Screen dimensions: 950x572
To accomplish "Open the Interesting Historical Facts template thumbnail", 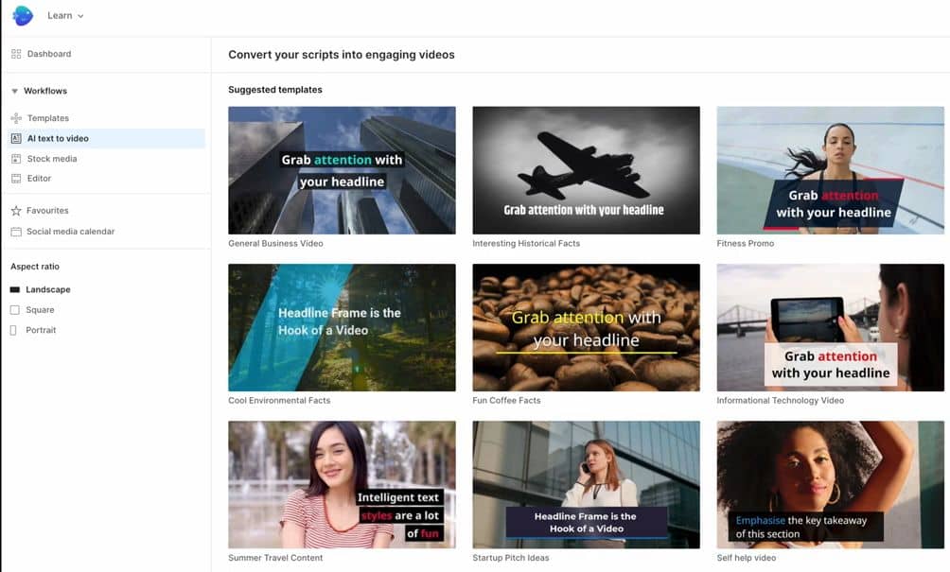I will point(586,170).
